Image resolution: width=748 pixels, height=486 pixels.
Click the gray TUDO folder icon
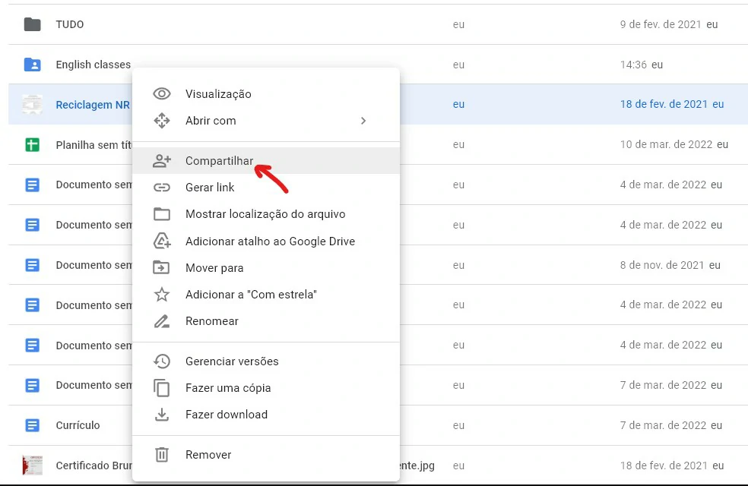point(33,24)
